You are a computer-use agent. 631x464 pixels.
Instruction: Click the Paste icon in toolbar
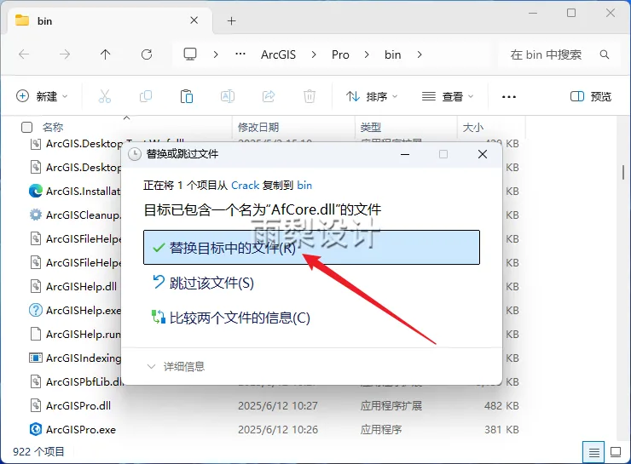click(187, 96)
